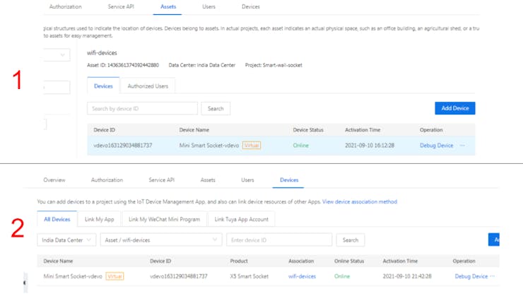The width and height of the screenshot is (523, 294).
Task: Open Link My WeChat Mini Program tab
Action: point(164,220)
